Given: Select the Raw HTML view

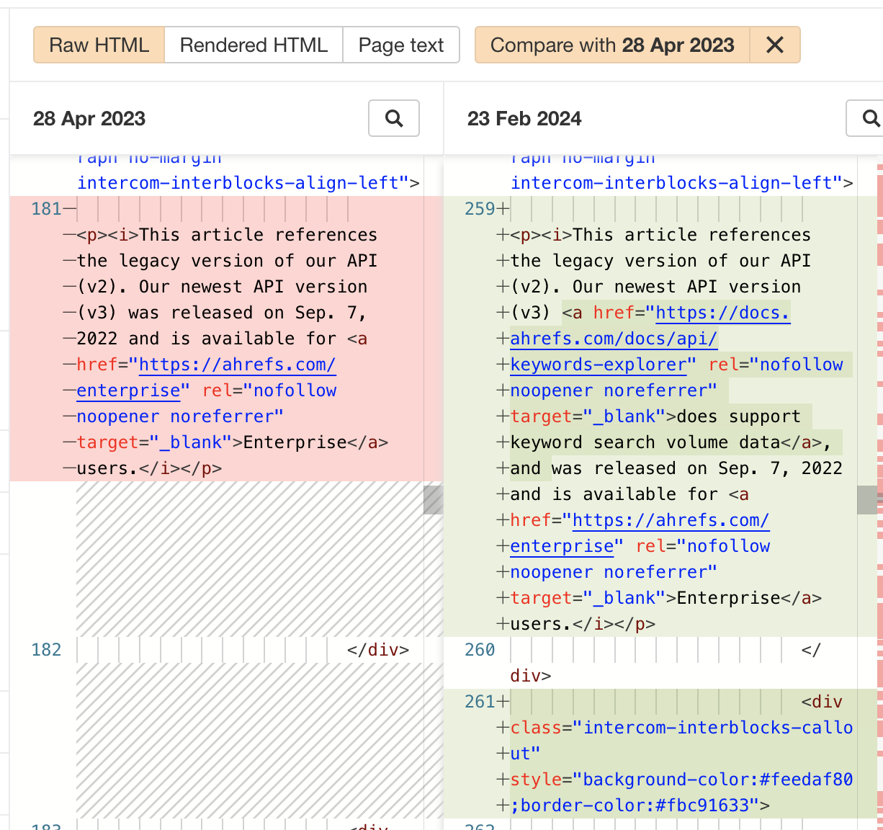Looking at the screenshot, I should (98, 45).
